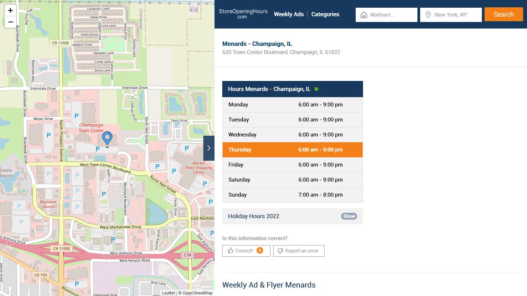Screen dimensions: 527x296
Task: Mark the hours information as Correct
Action: (x=246, y=251)
